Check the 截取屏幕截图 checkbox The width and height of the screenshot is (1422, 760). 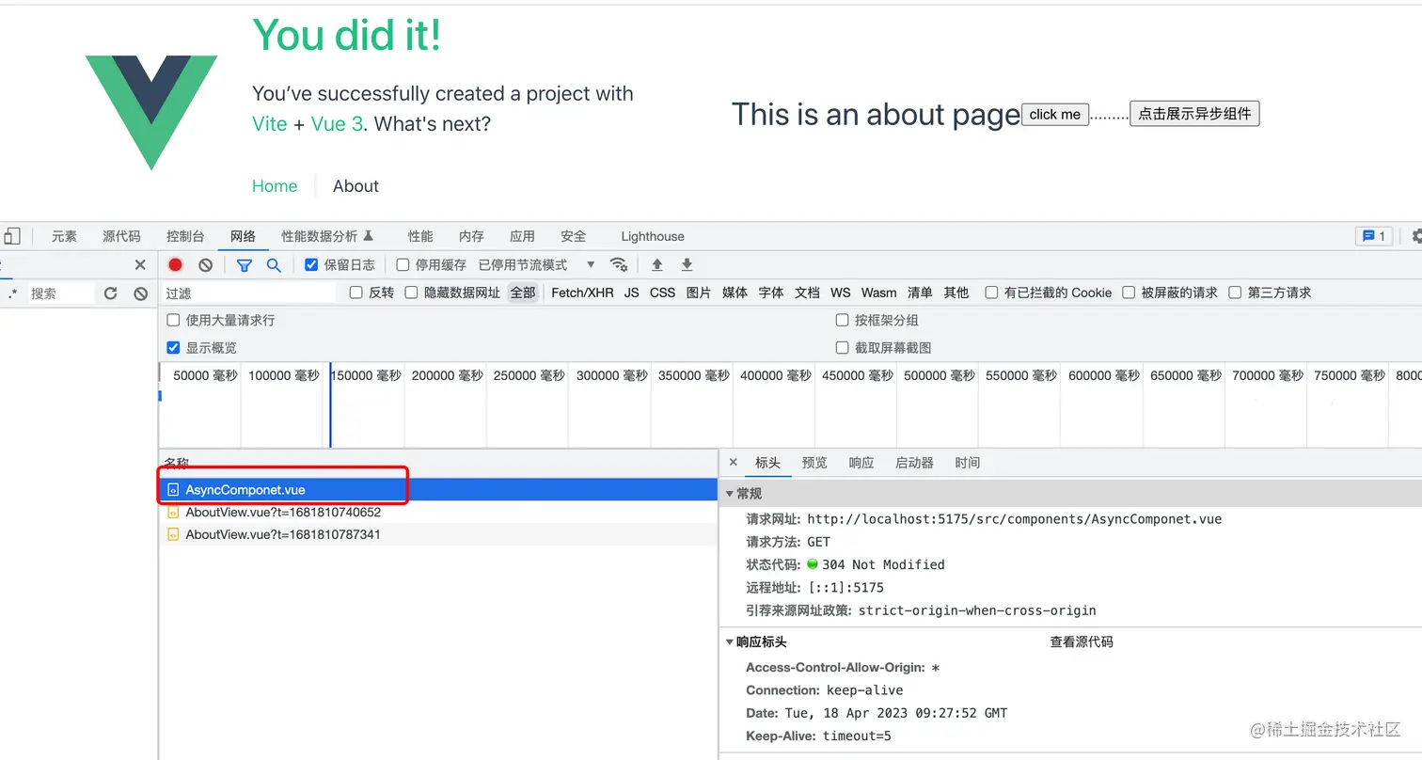click(843, 348)
